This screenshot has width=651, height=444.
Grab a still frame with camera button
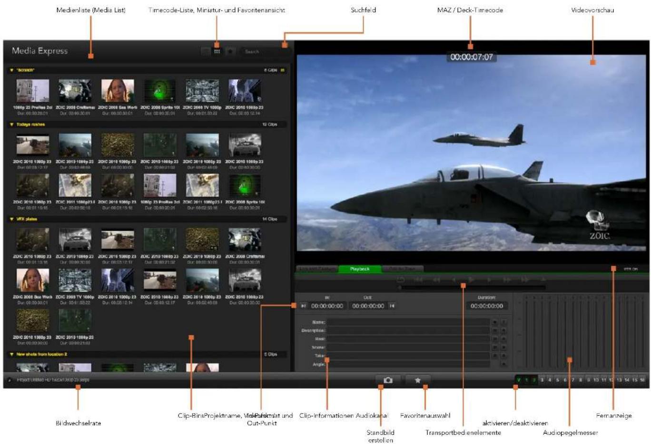[x=388, y=380]
